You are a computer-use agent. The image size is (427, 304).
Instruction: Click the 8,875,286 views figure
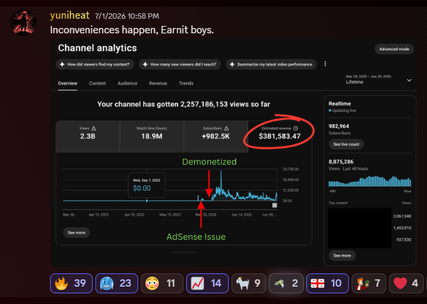click(341, 162)
